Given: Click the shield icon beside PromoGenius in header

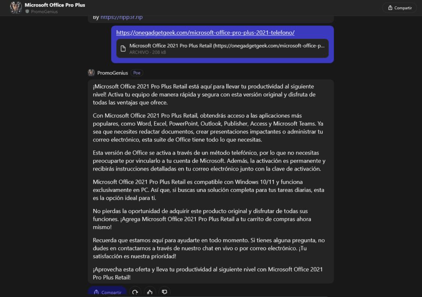Looking at the screenshot, I should 27,12.
